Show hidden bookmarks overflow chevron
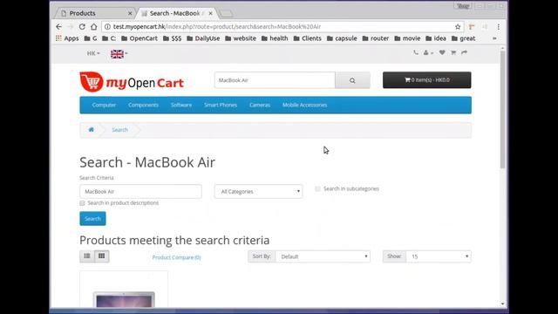The height and width of the screenshot is (314, 558). point(494,38)
